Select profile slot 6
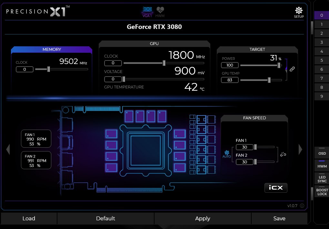This screenshot has width=329, height=229. (x=322, y=69)
